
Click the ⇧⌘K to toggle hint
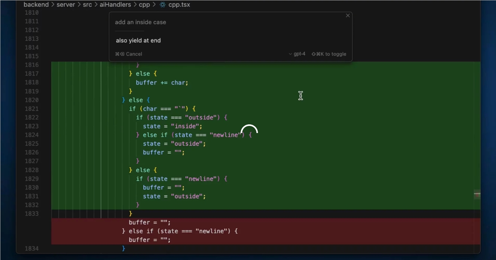[x=329, y=54]
